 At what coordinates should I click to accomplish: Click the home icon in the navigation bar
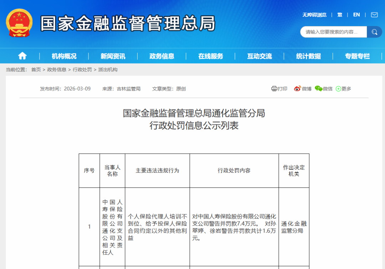[22, 56]
